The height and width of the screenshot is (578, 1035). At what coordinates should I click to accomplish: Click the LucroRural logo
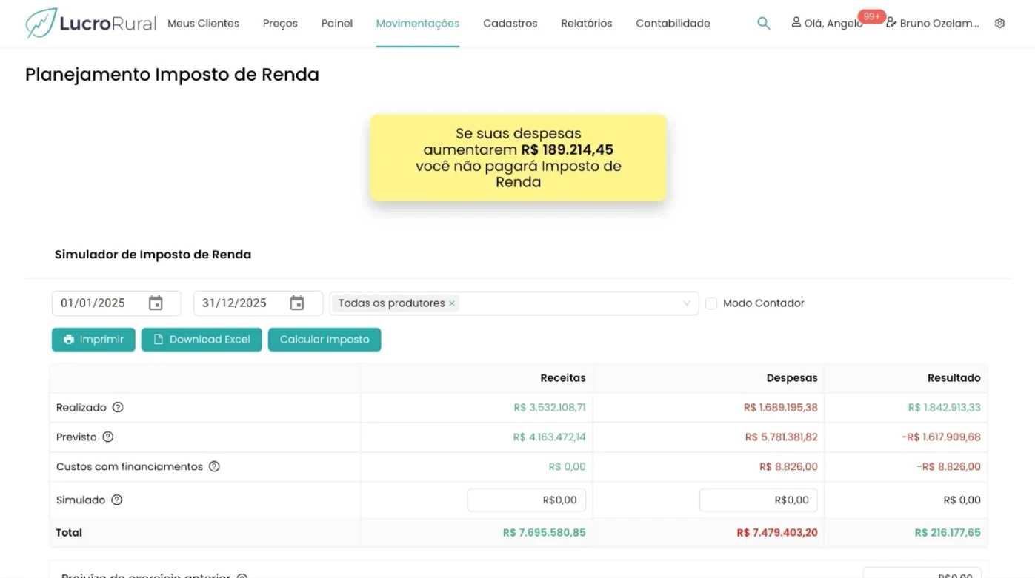pyautogui.click(x=89, y=23)
